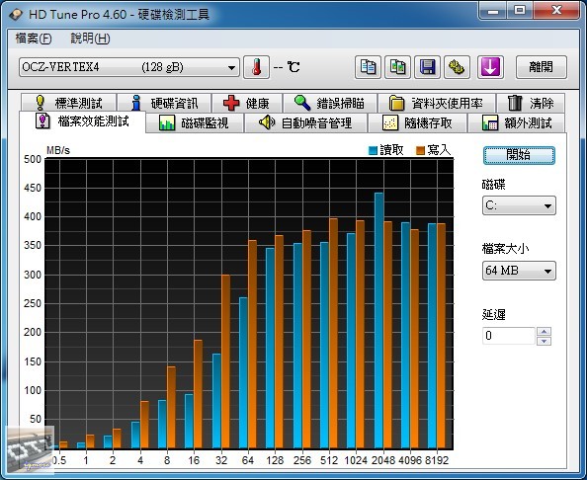Copy screenshot to clipboard icon

pyautogui.click(x=397, y=67)
